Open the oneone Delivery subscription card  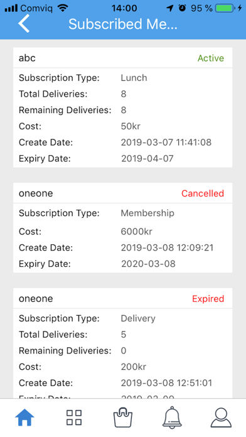(122, 343)
